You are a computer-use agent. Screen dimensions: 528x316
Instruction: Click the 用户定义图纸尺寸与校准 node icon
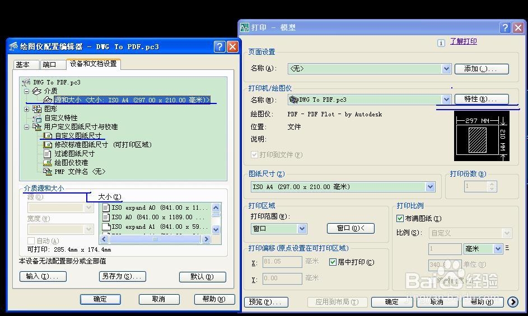point(37,127)
